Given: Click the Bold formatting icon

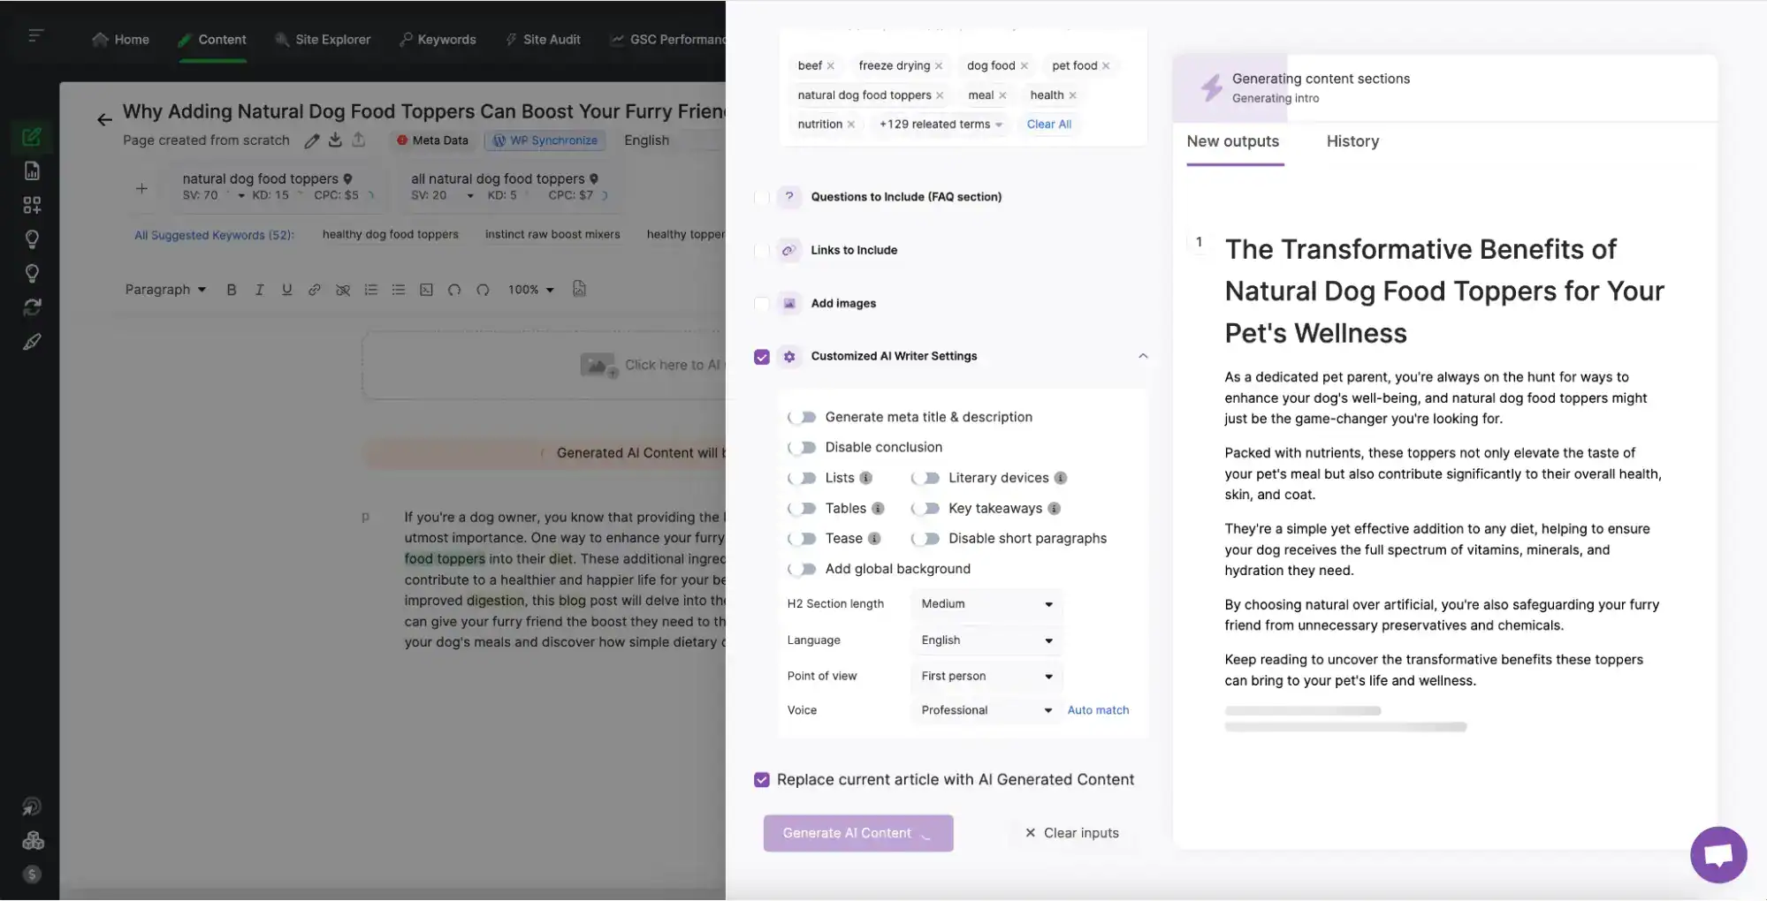Looking at the screenshot, I should (232, 290).
